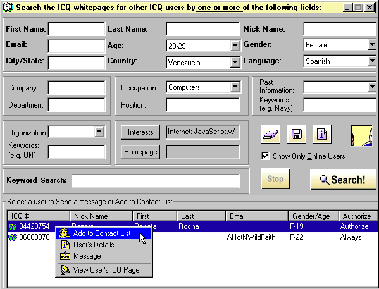Screen dimensions: 379x289
Task: Click F-19 gender/age cell
Action: (296, 226)
